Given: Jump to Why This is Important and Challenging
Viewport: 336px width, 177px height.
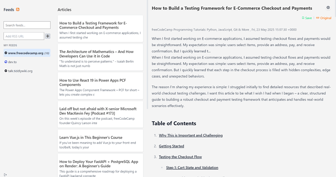Looking at the screenshot, I should [x=191, y=135].
